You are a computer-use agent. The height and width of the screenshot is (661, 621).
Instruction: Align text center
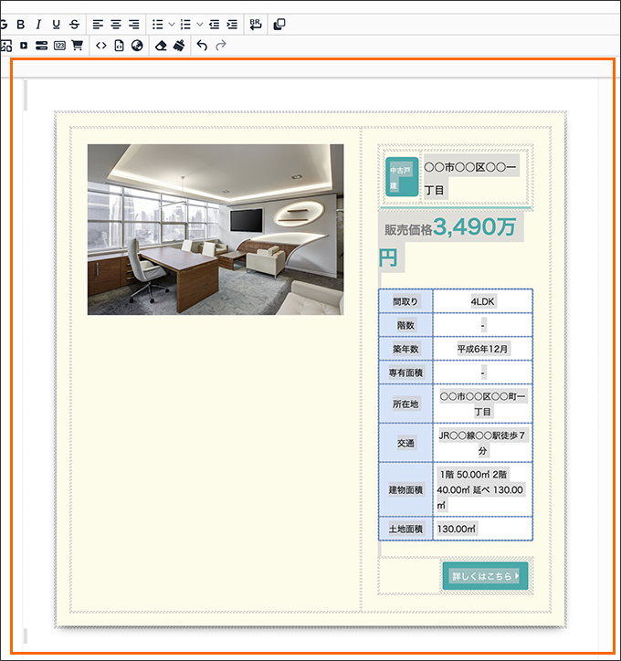pyautogui.click(x=116, y=25)
